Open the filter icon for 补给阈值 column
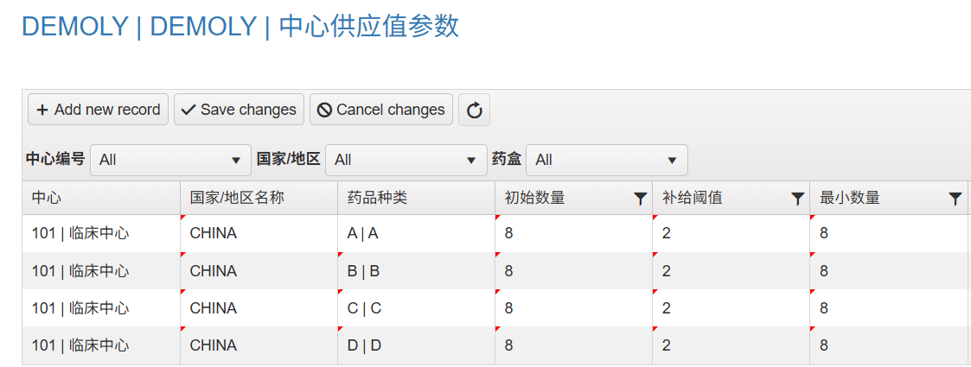 [x=797, y=199]
